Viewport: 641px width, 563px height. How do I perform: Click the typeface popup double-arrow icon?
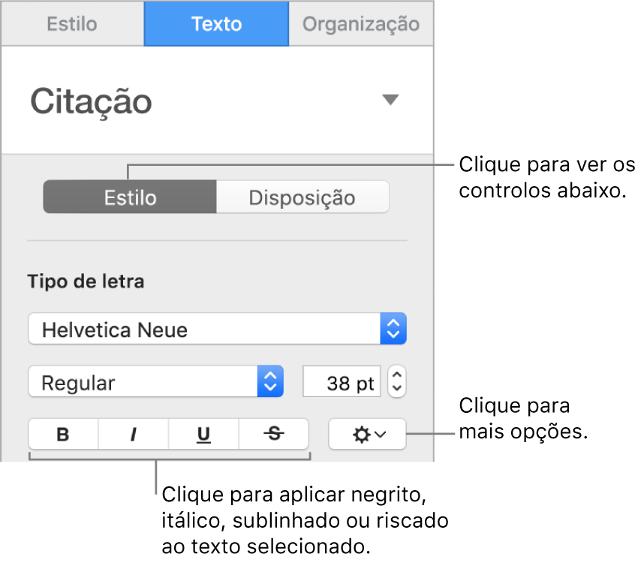tap(271, 381)
